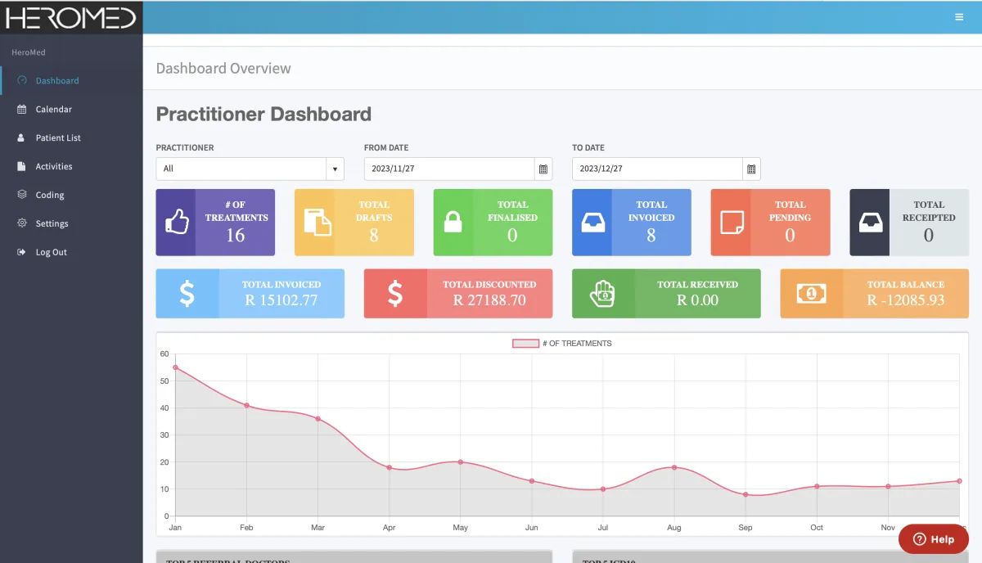This screenshot has height=563, width=982.
Task: Click the 'TOTAL DRAFTS 8' count
Action: click(374, 236)
